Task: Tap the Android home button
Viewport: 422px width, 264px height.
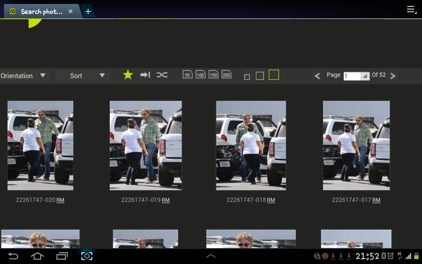Action: click(37, 256)
